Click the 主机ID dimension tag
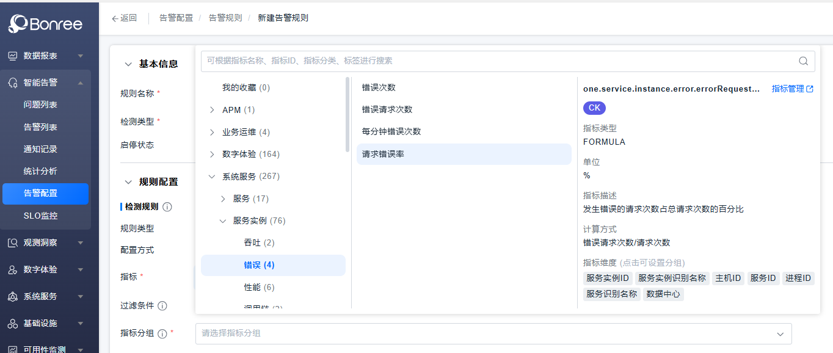Viewport: 833px width, 353px height. (728, 278)
